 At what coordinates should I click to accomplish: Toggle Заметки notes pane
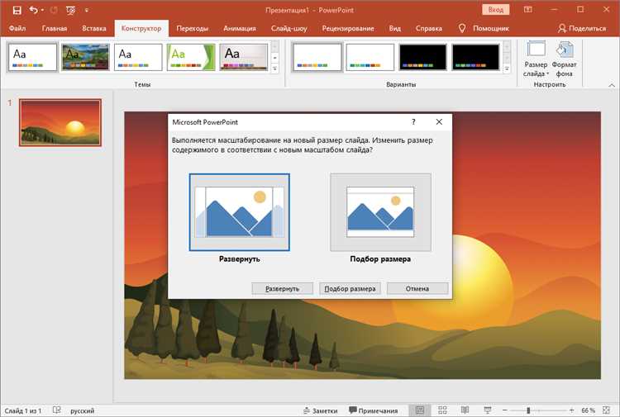pos(321,410)
